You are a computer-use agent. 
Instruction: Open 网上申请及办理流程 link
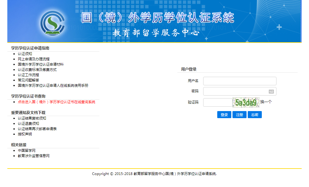(34, 59)
